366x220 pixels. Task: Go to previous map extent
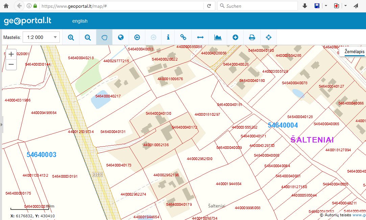coord(137,37)
